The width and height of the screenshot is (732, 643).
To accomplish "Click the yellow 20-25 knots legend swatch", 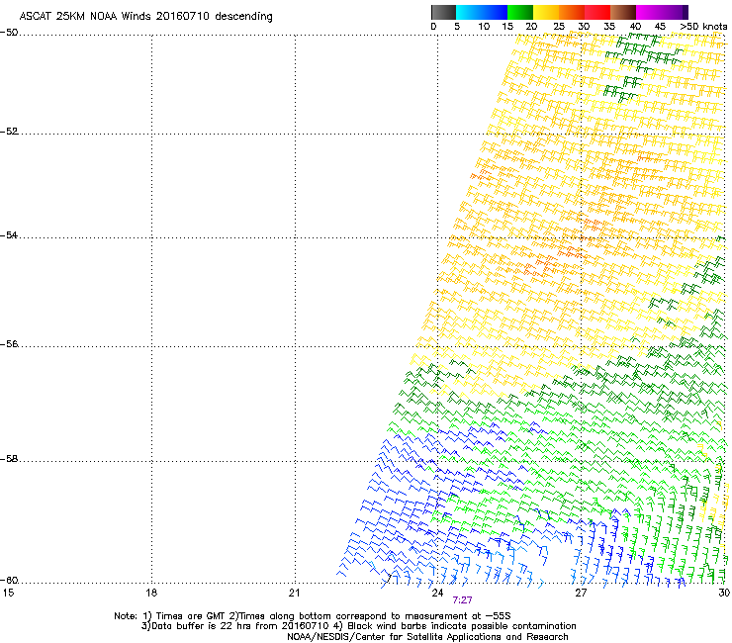I will tap(546, 12).
